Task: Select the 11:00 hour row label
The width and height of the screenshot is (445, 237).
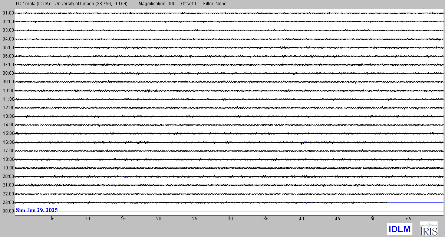Action: (x=8, y=99)
